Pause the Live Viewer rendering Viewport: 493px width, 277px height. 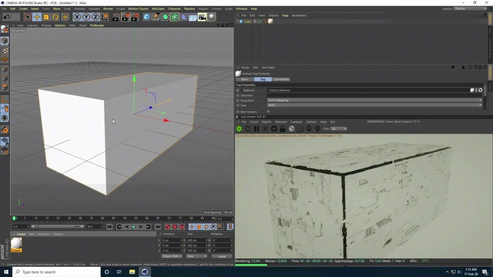[x=256, y=128]
